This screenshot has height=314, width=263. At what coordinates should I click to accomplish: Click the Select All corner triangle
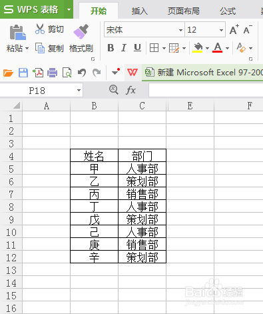(17, 105)
